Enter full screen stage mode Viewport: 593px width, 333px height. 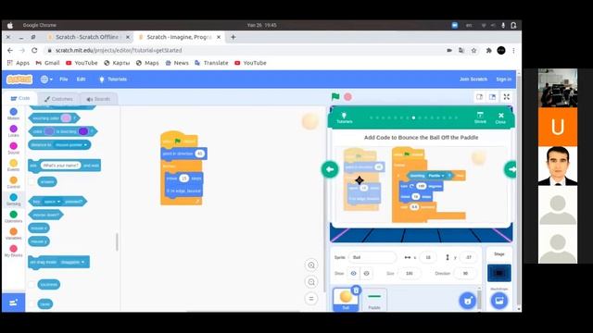click(x=507, y=97)
